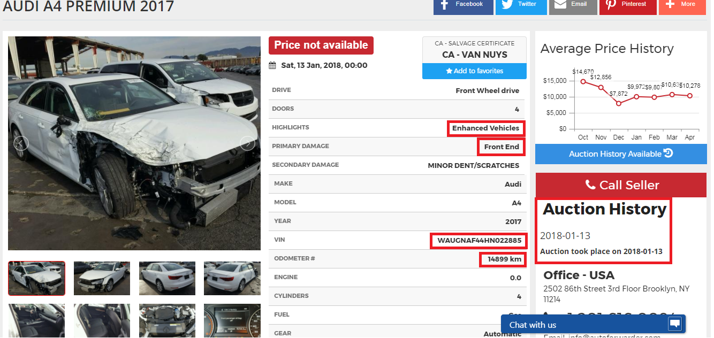
Task: Click main damaged Audi photo
Action: tap(134, 143)
